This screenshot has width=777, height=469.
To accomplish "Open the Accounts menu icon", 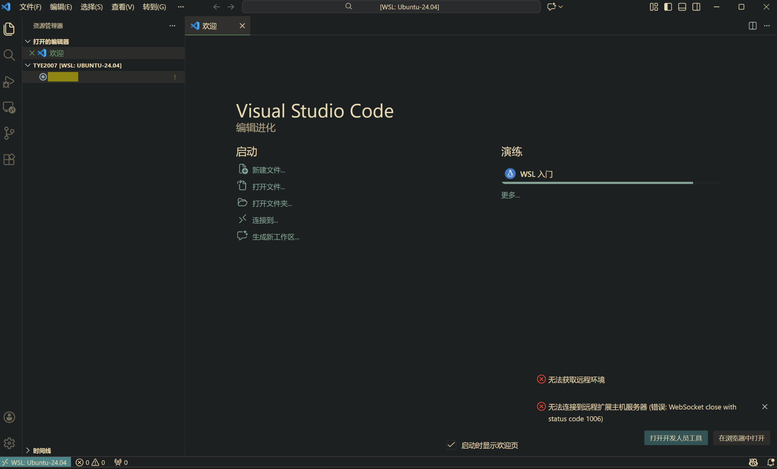I will [9, 417].
